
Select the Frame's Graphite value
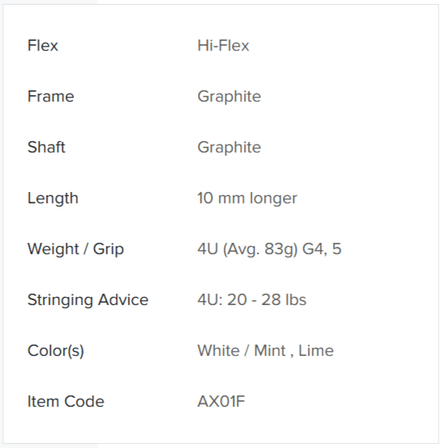tap(229, 97)
